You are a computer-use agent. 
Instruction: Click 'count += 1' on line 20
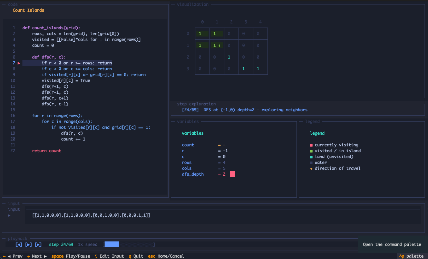73,139
